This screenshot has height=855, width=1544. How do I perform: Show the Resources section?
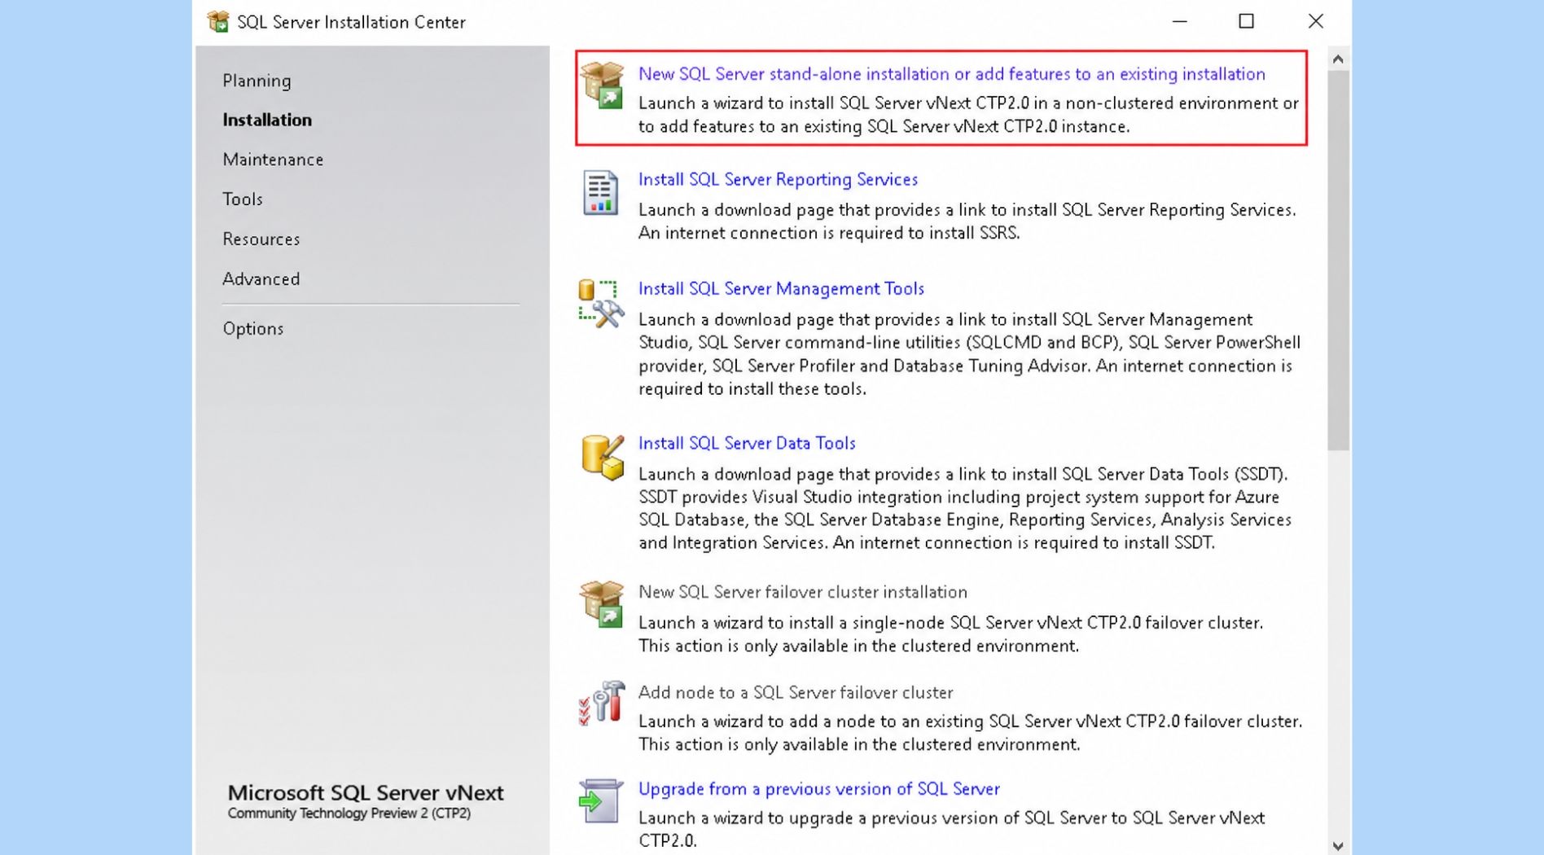[261, 239]
